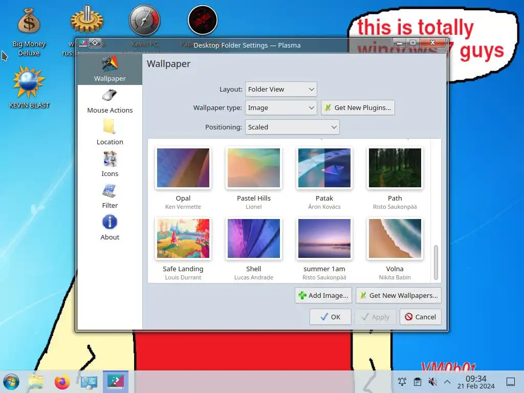
Task: Open the Windows 7 style start menu
Action: 11,382
